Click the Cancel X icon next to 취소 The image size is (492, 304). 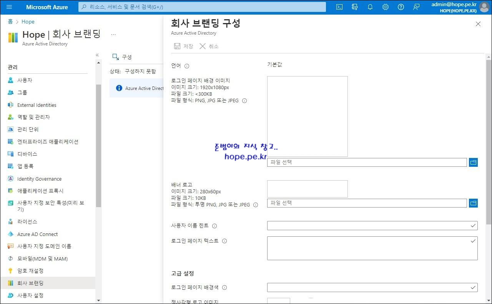pyautogui.click(x=203, y=46)
